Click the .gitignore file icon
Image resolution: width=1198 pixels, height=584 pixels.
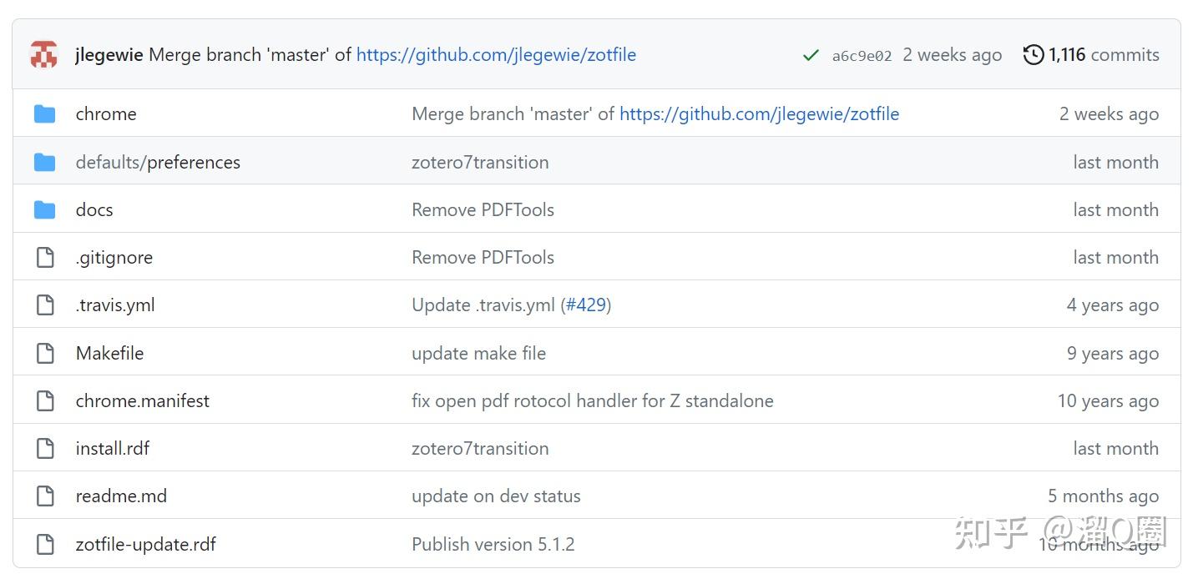[44, 258]
